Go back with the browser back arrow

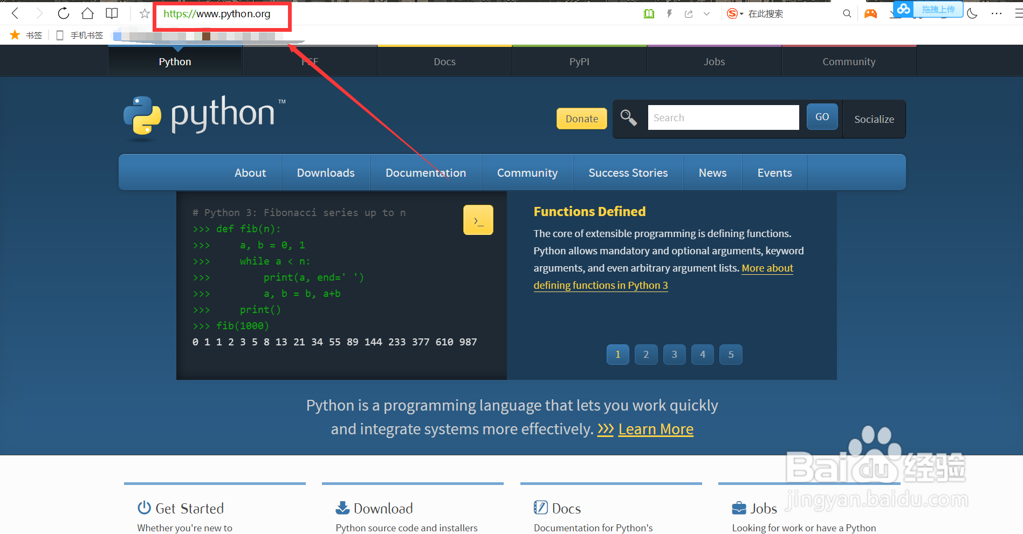pos(15,13)
